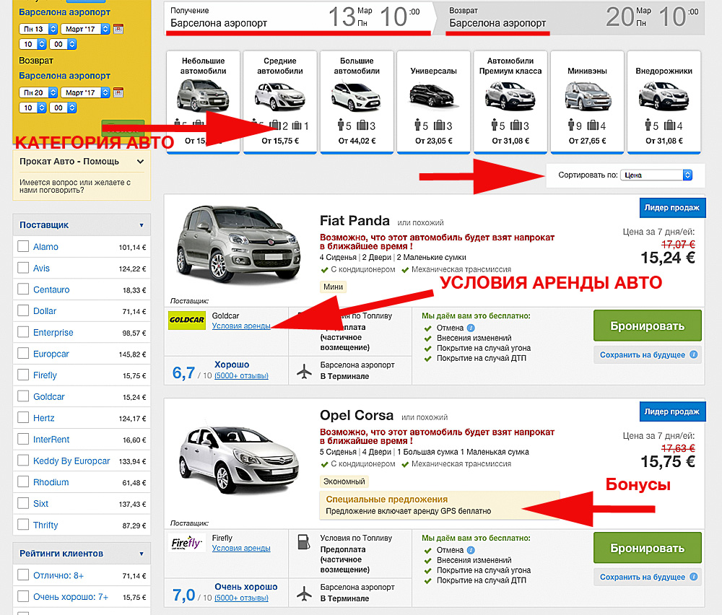Book the Opel Corsa with Бронировать

tap(648, 548)
